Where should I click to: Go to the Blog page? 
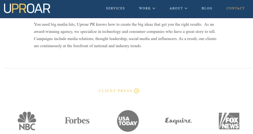tap(207, 8)
